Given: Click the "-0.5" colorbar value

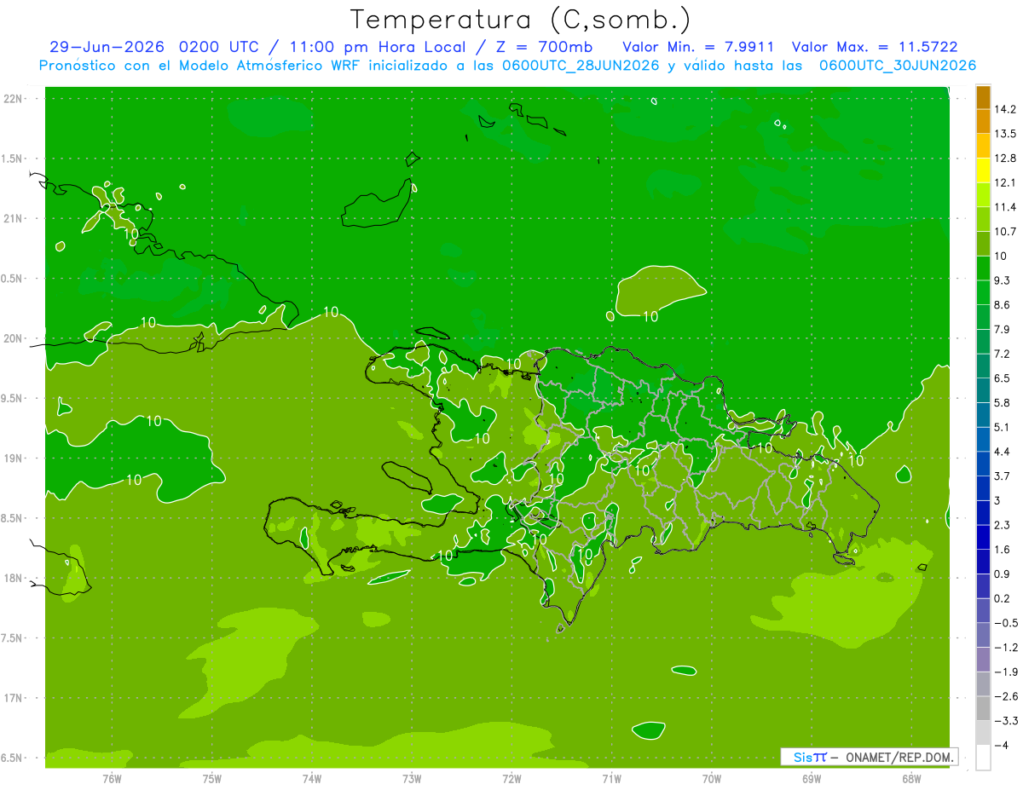Looking at the screenshot, I should (x=1005, y=623).
